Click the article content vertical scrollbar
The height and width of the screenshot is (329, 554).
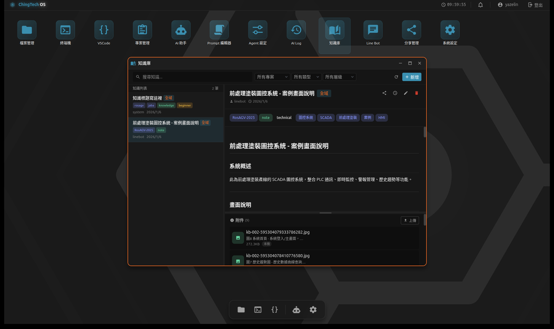[x=425, y=132]
